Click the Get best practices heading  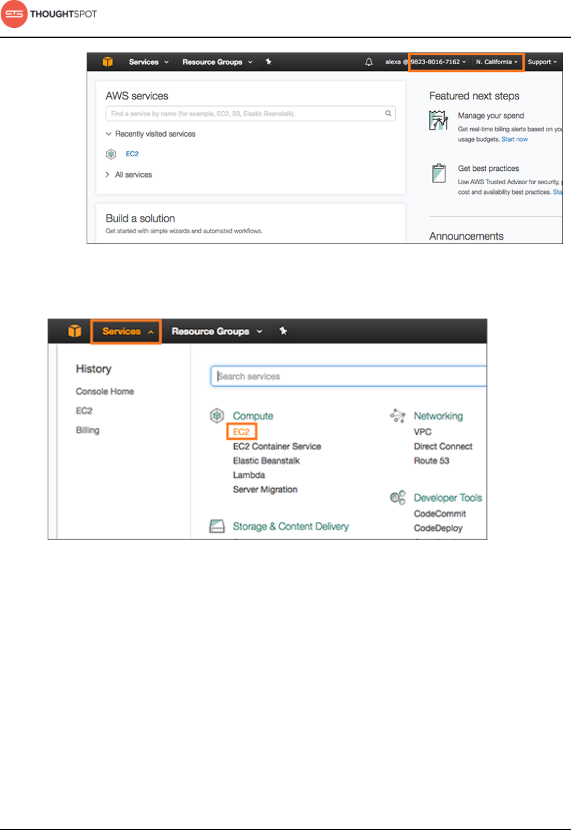coord(489,168)
